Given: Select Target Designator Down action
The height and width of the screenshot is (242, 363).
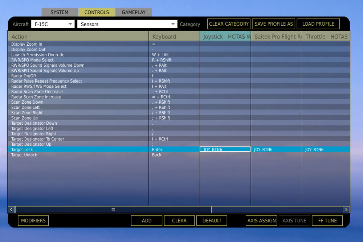Looking at the screenshot, I should (x=78, y=123).
